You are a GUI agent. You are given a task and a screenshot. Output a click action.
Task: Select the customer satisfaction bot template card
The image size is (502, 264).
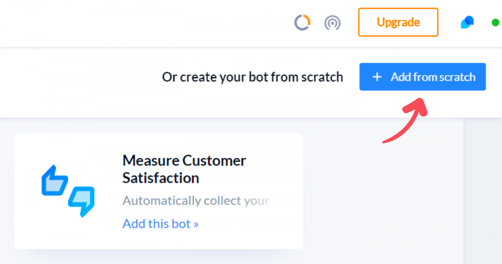tap(159, 192)
